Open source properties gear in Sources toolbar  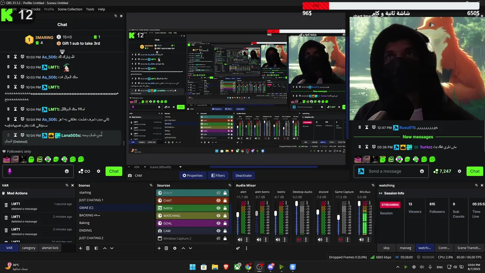[175, 248]
